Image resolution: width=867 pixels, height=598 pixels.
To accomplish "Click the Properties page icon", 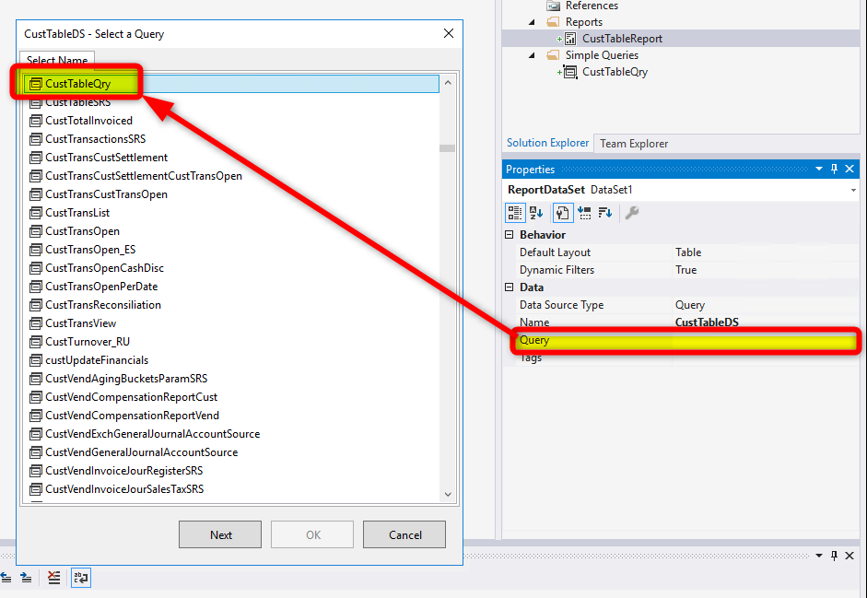I will 563,213.
